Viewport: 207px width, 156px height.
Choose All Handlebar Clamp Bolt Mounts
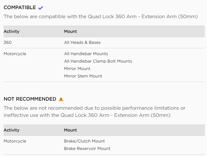(x=98, y=61)
